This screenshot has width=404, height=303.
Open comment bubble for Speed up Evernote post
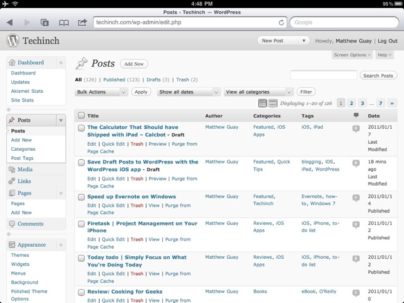(356, 198)
